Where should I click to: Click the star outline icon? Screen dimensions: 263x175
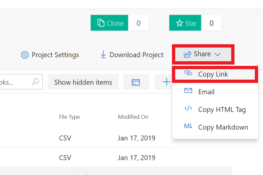pos(179,23)
